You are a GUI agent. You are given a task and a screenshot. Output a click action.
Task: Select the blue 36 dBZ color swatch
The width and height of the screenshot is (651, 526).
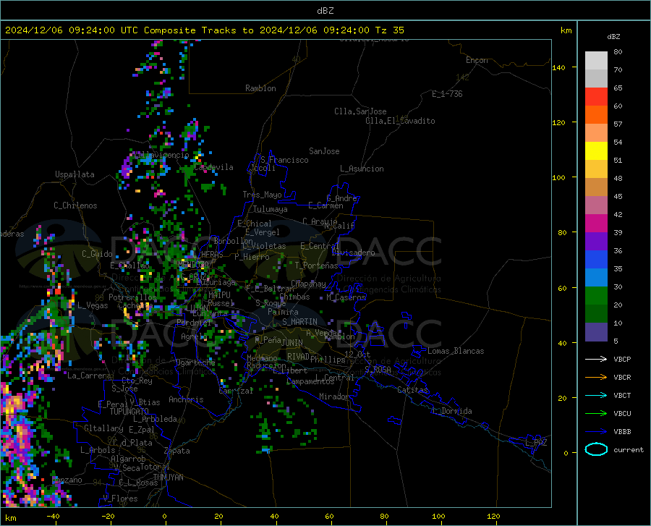coord(596,260)
